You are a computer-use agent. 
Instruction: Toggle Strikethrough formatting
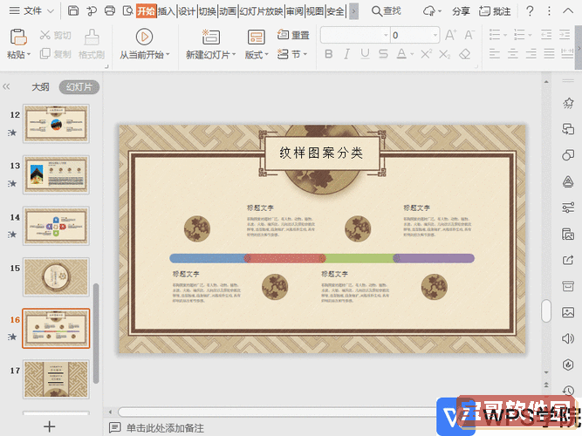383,54
